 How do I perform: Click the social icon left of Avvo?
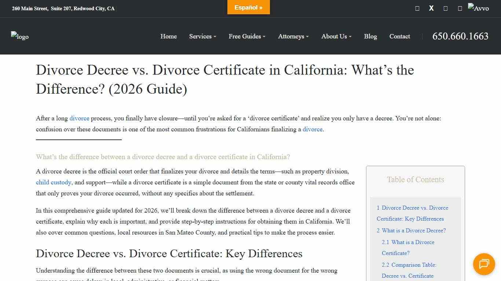[460, 8]
